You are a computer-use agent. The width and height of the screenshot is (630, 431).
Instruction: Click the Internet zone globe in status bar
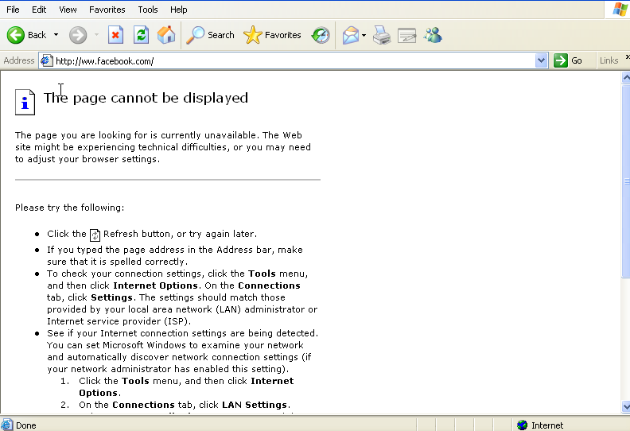(522, 425)
